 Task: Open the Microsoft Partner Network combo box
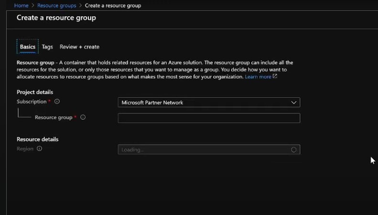(209, 102)
